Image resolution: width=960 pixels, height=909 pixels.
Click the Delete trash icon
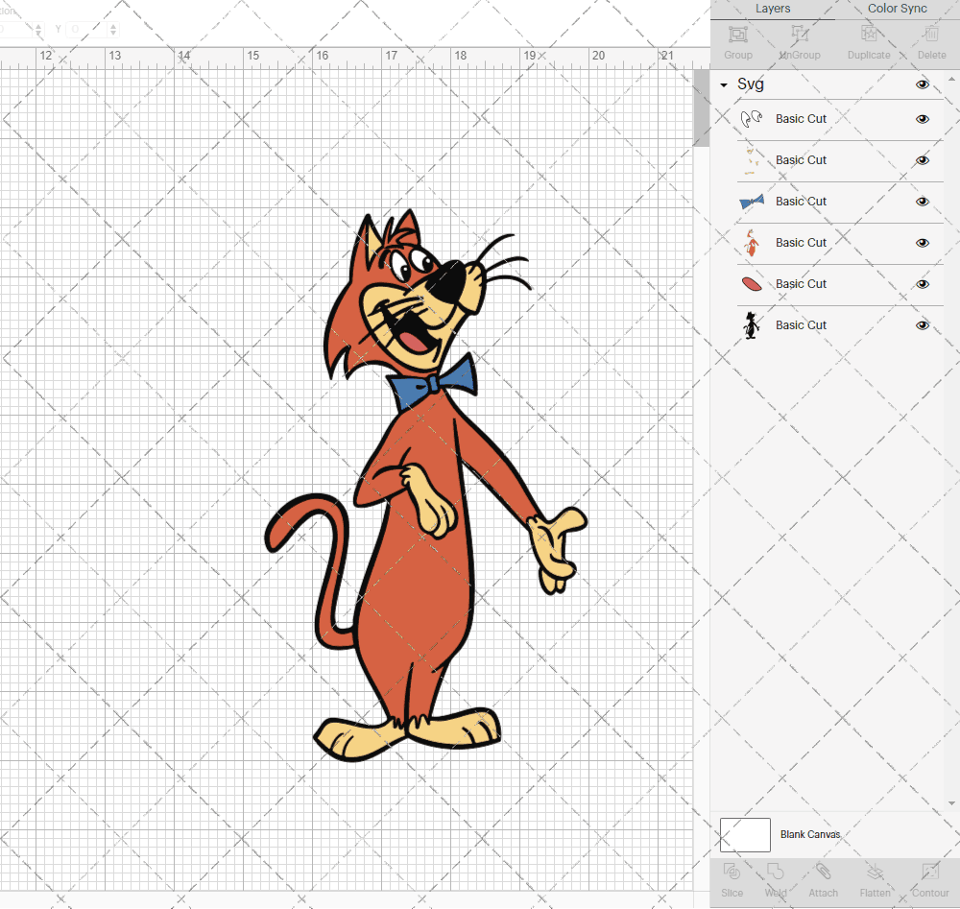(931, 35)
